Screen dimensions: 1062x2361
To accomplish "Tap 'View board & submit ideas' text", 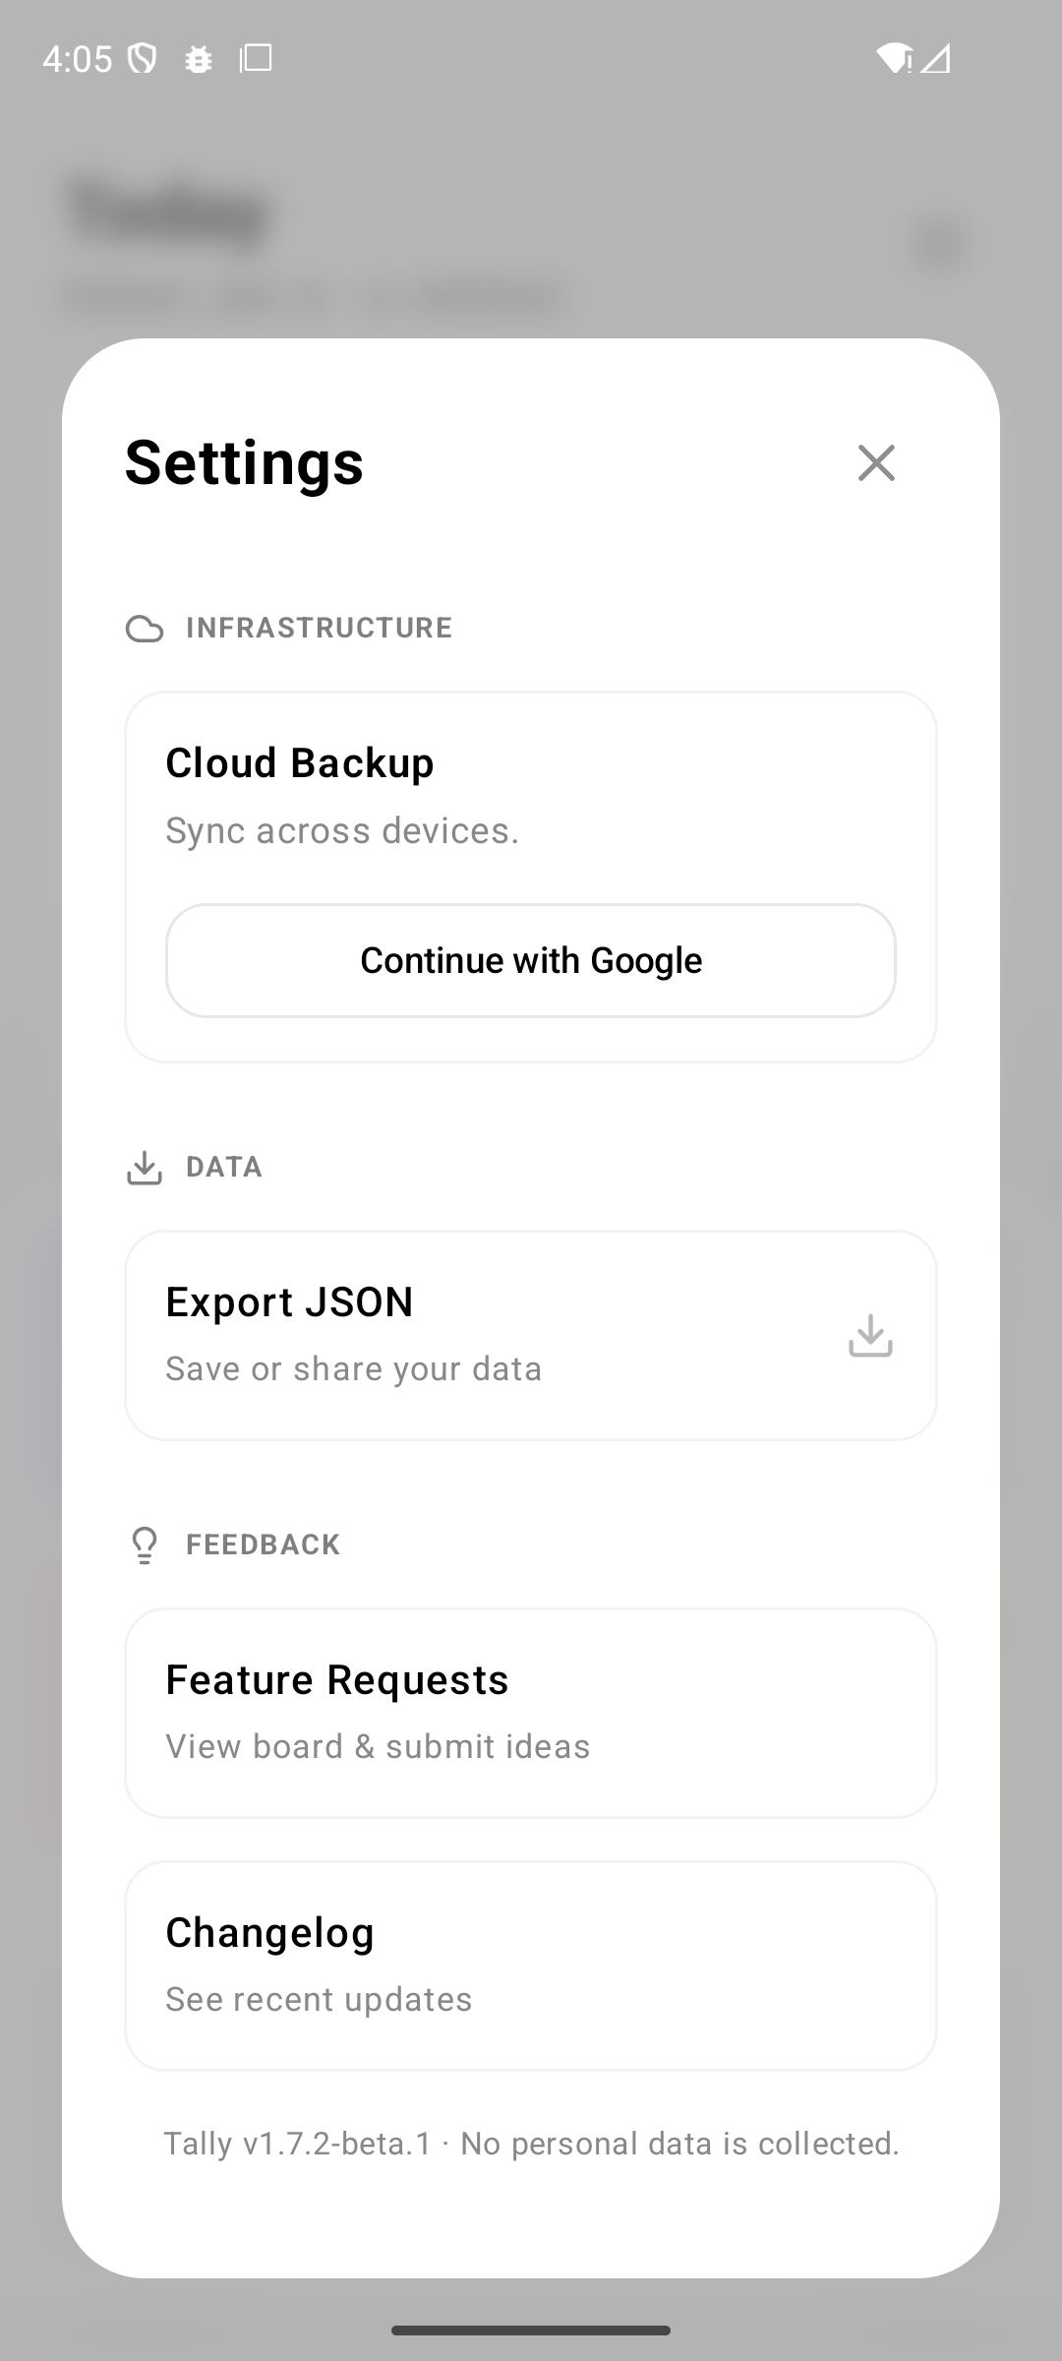I will click(x=378, y=1746).
